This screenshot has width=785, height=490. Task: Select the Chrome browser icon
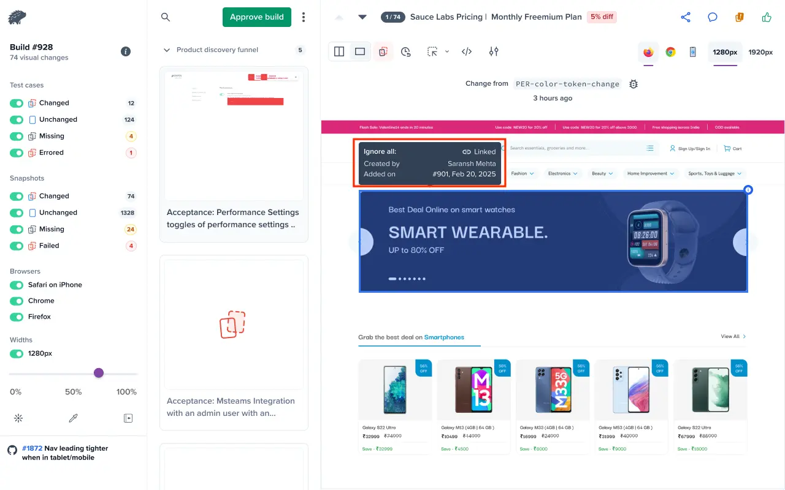point(671,52)
